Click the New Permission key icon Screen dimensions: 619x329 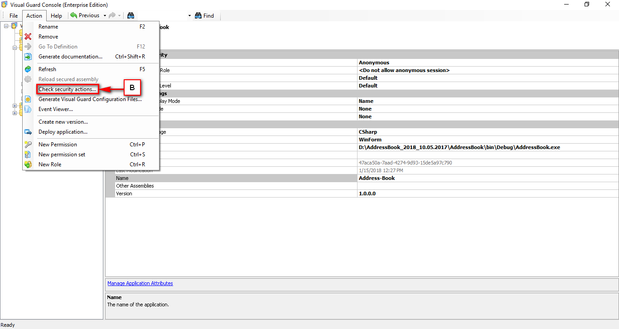click(28, 145)
